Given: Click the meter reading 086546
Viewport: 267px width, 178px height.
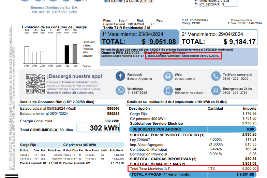Looking at the screenshot, I should (x=113, y=109).
